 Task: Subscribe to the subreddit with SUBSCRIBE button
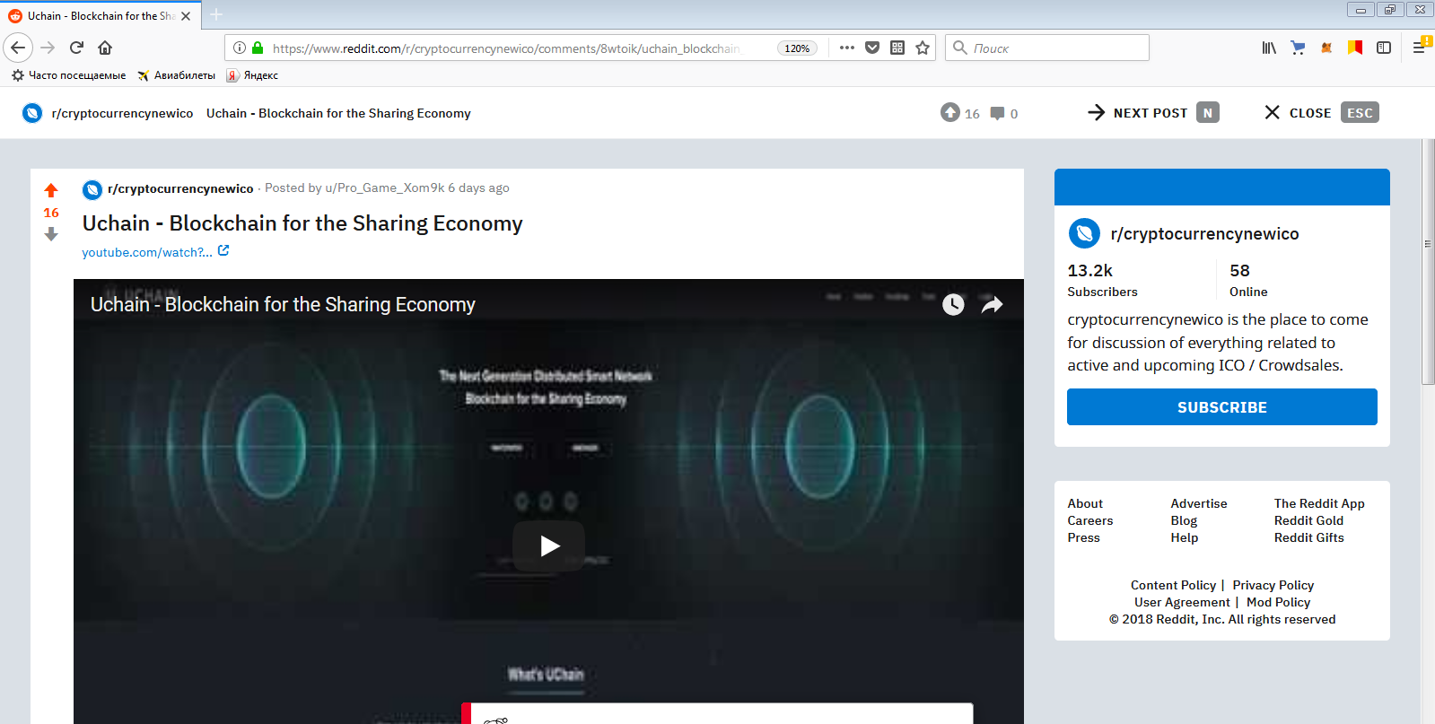coord(1222,407)
